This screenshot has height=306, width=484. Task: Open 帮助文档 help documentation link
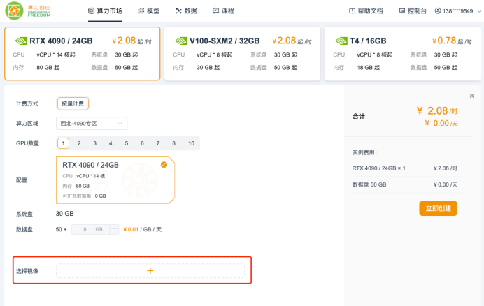366,10
